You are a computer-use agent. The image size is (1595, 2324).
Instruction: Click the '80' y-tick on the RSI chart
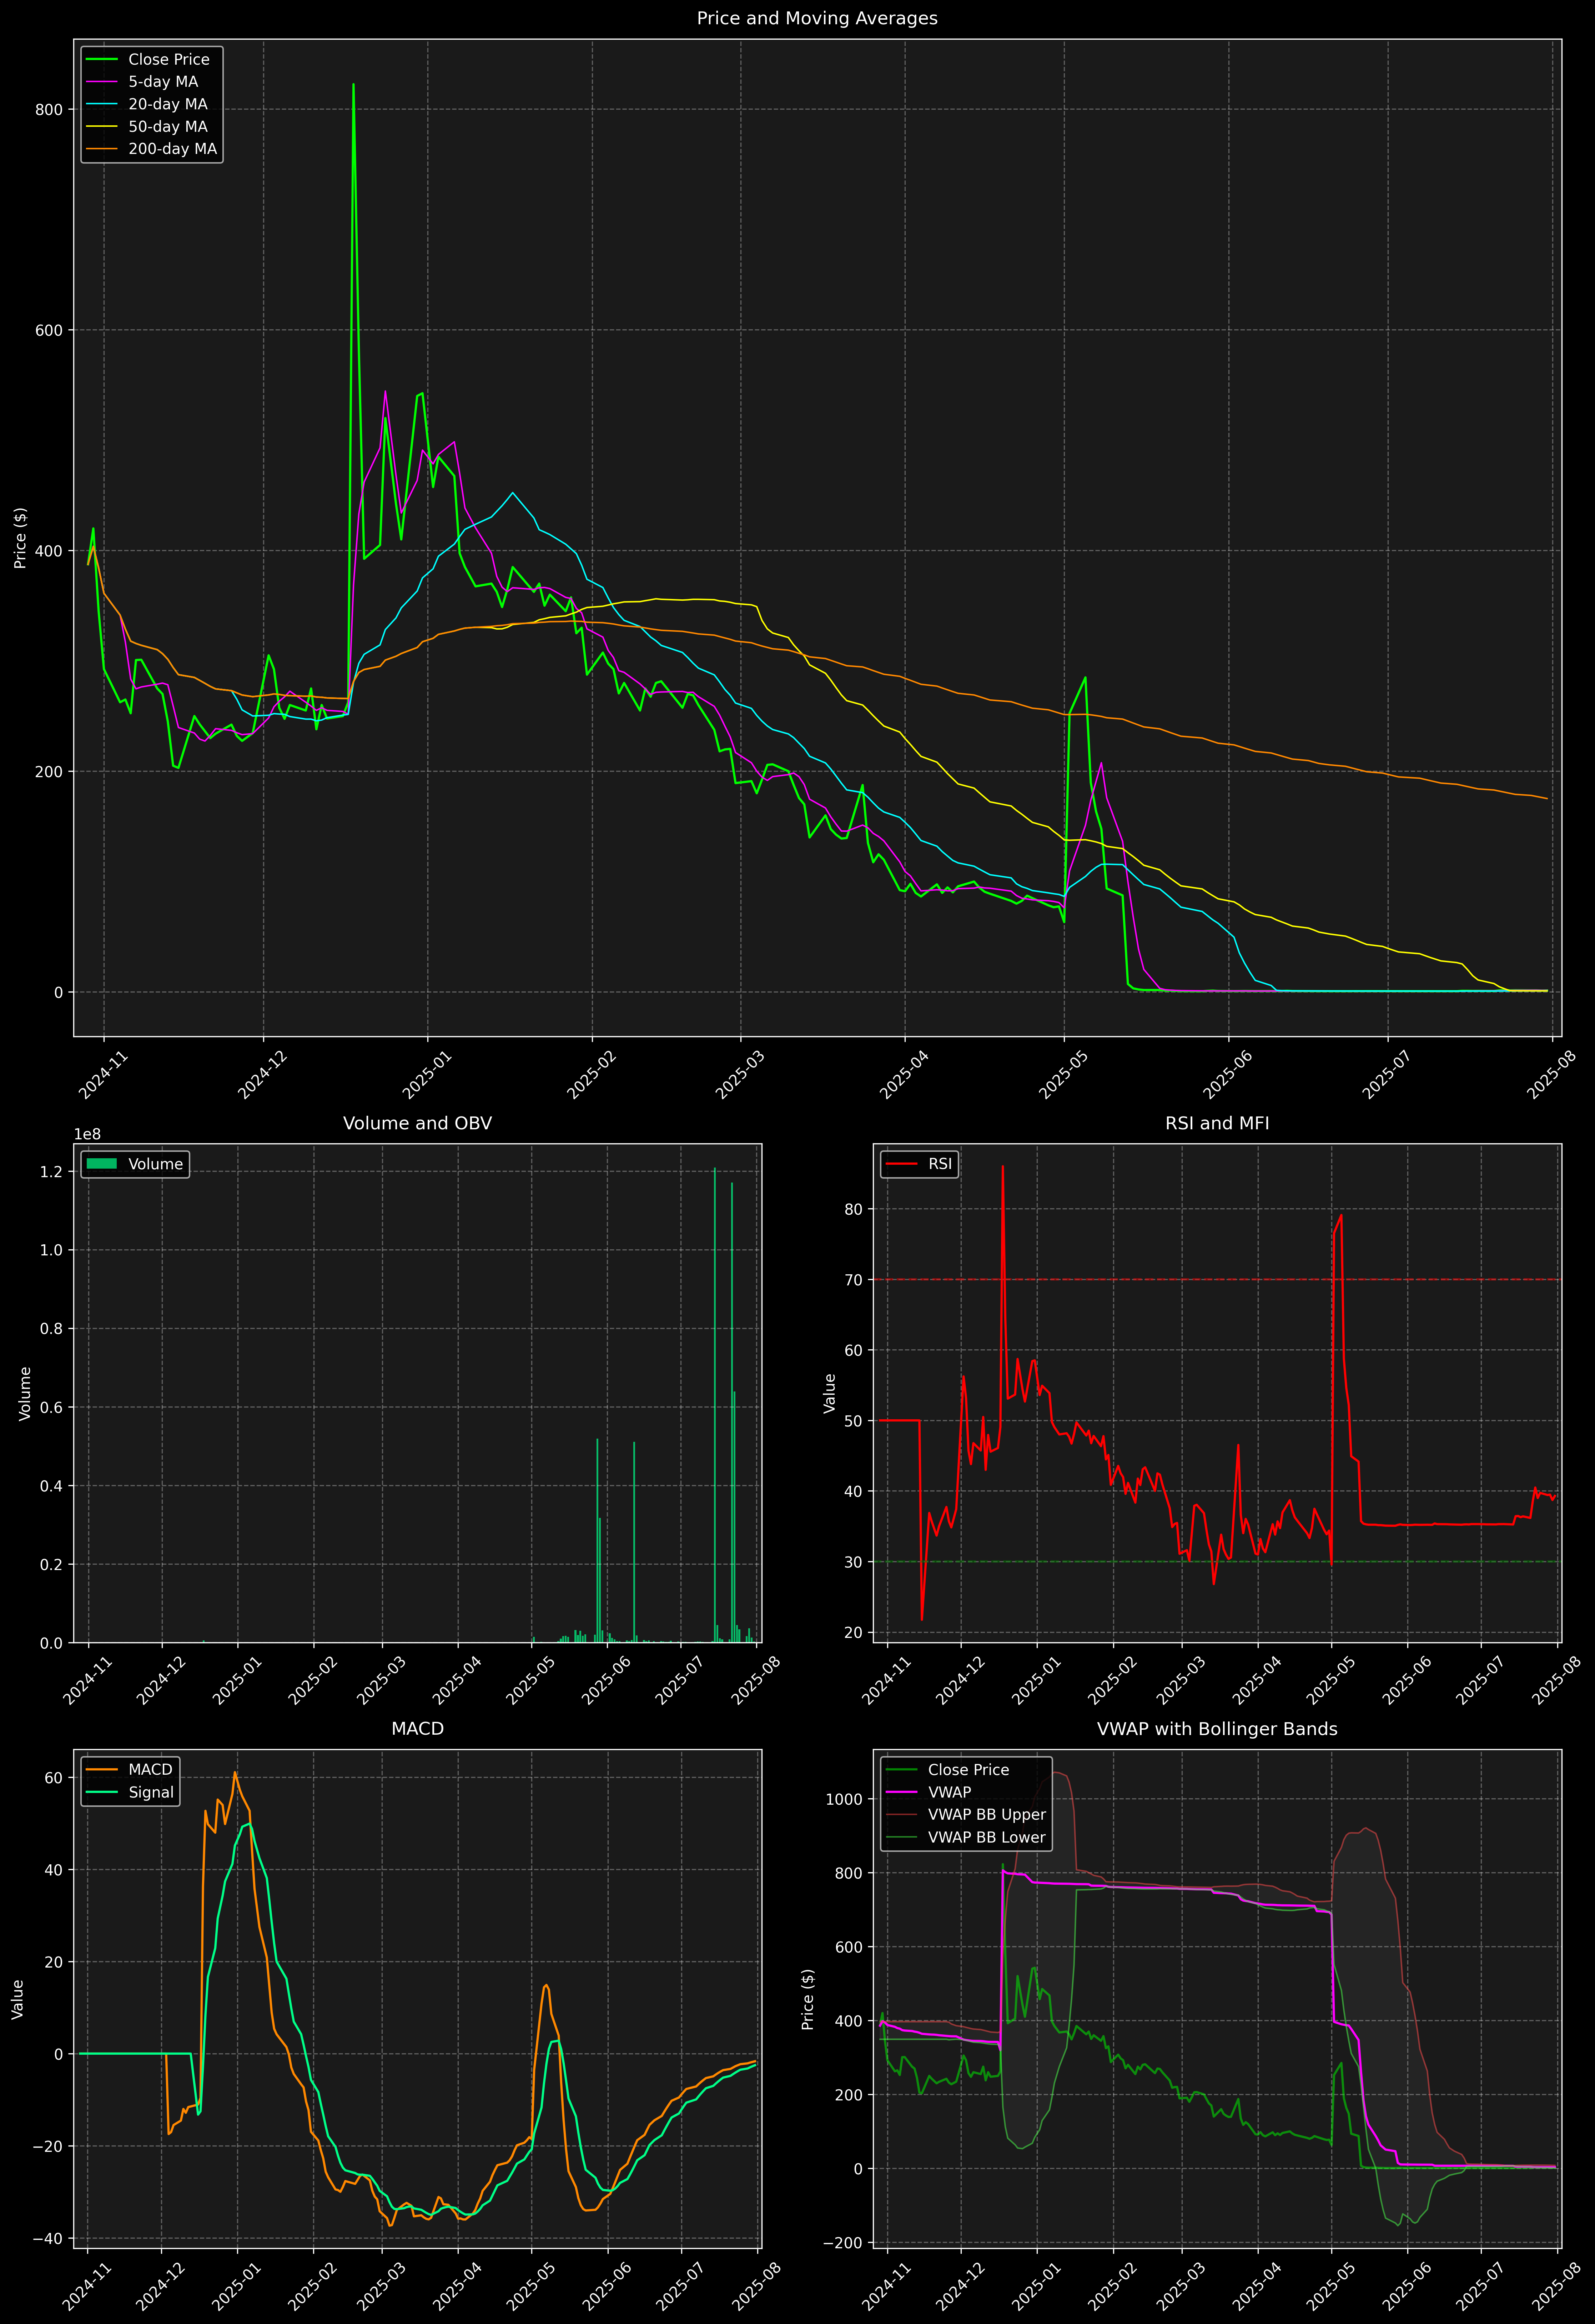[x=854, y=1209]
